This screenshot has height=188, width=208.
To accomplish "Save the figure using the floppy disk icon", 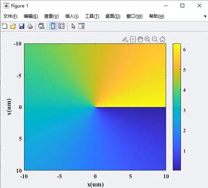I will click(x=21, y=26).
